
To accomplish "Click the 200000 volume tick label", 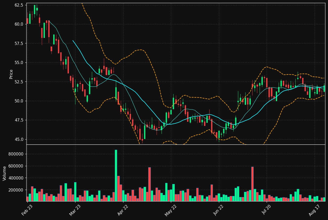I will coord(16,190).
